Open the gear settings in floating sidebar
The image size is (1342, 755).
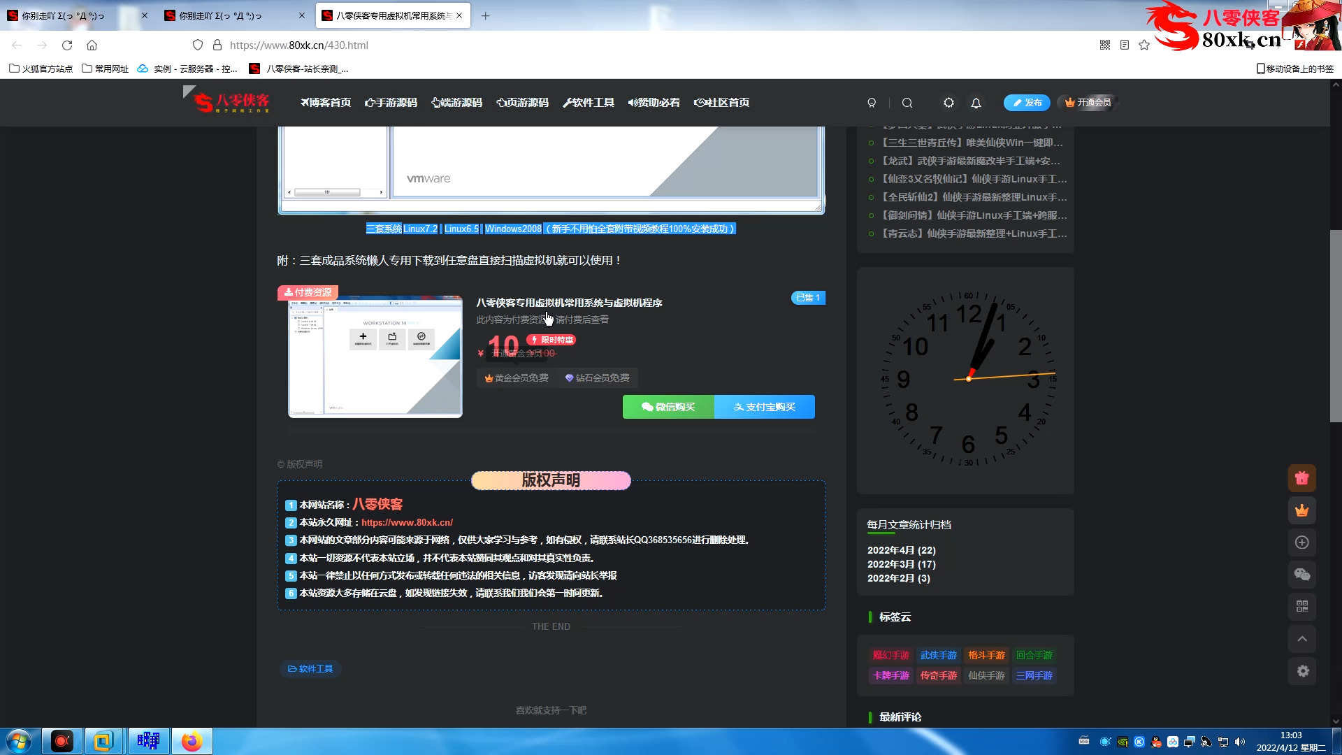pyautogui.click(x=1302, y=671)
